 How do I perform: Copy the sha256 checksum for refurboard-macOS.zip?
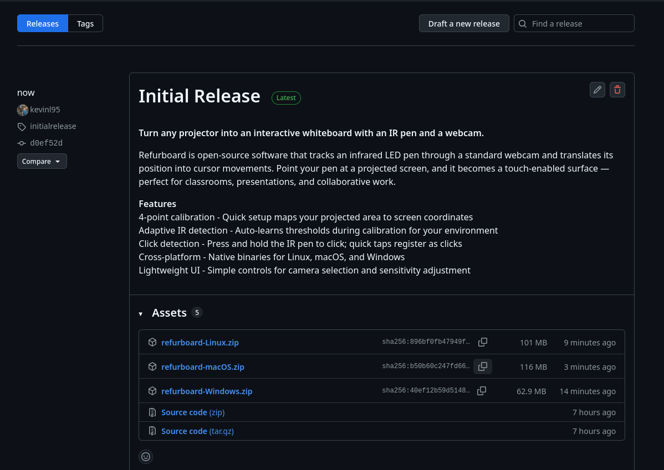point(482,366)
